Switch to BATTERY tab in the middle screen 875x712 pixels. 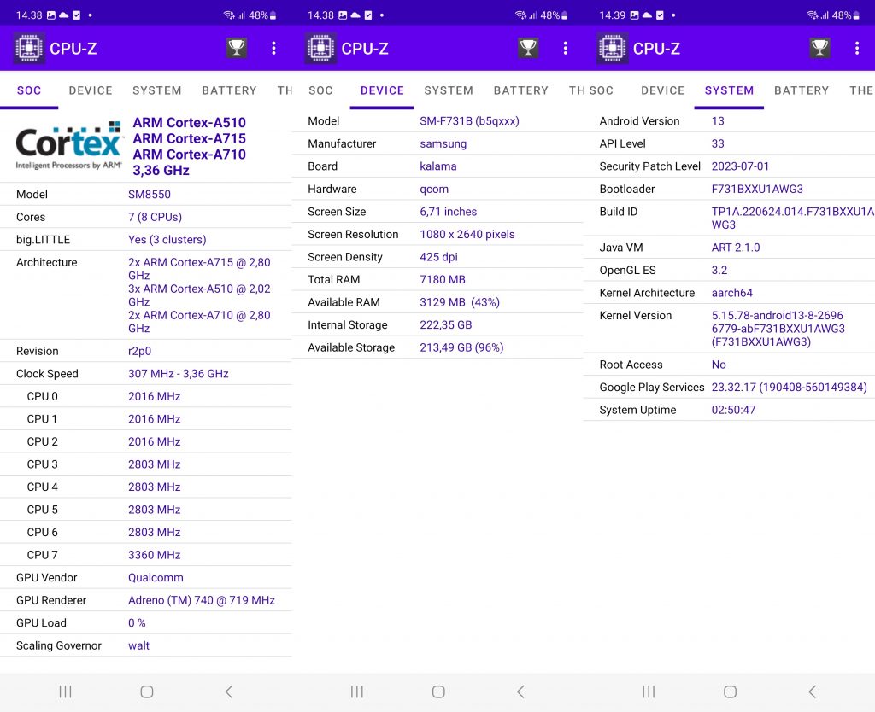coord(521,90)
